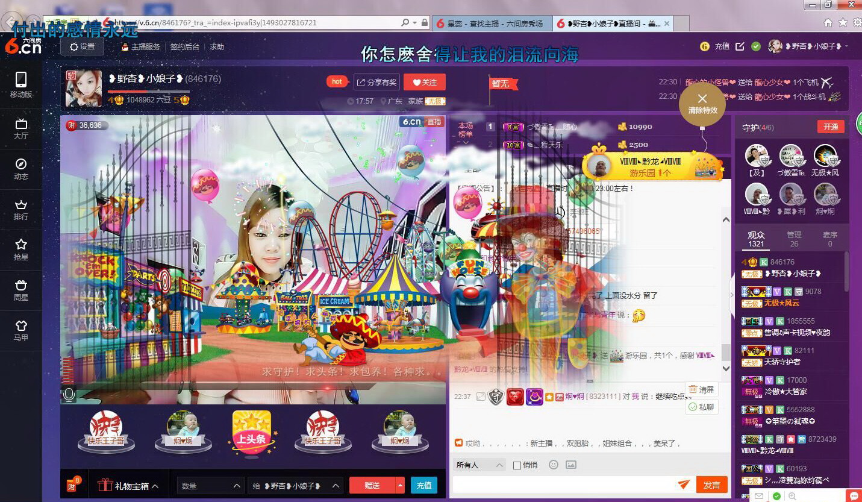Click the streamer experience level progress bar
Screen dimensions: 862x502
point(149,92)
